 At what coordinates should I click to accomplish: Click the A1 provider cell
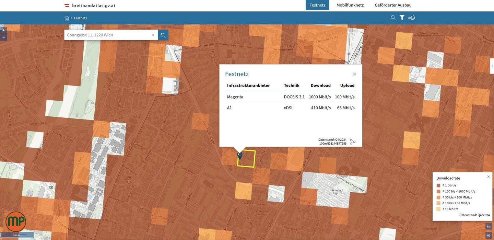[x=229, y=108]
